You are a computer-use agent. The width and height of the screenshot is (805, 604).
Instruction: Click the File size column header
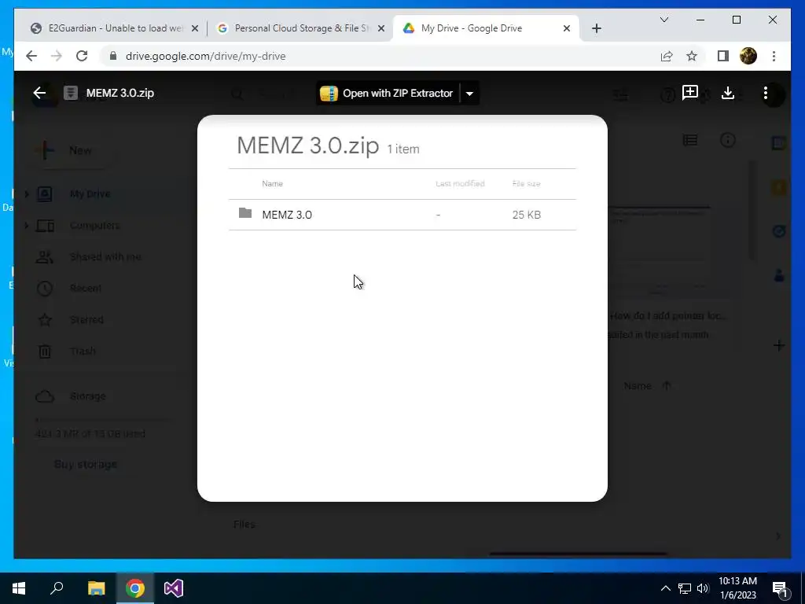pyautogui.click(x=526, y=183)
